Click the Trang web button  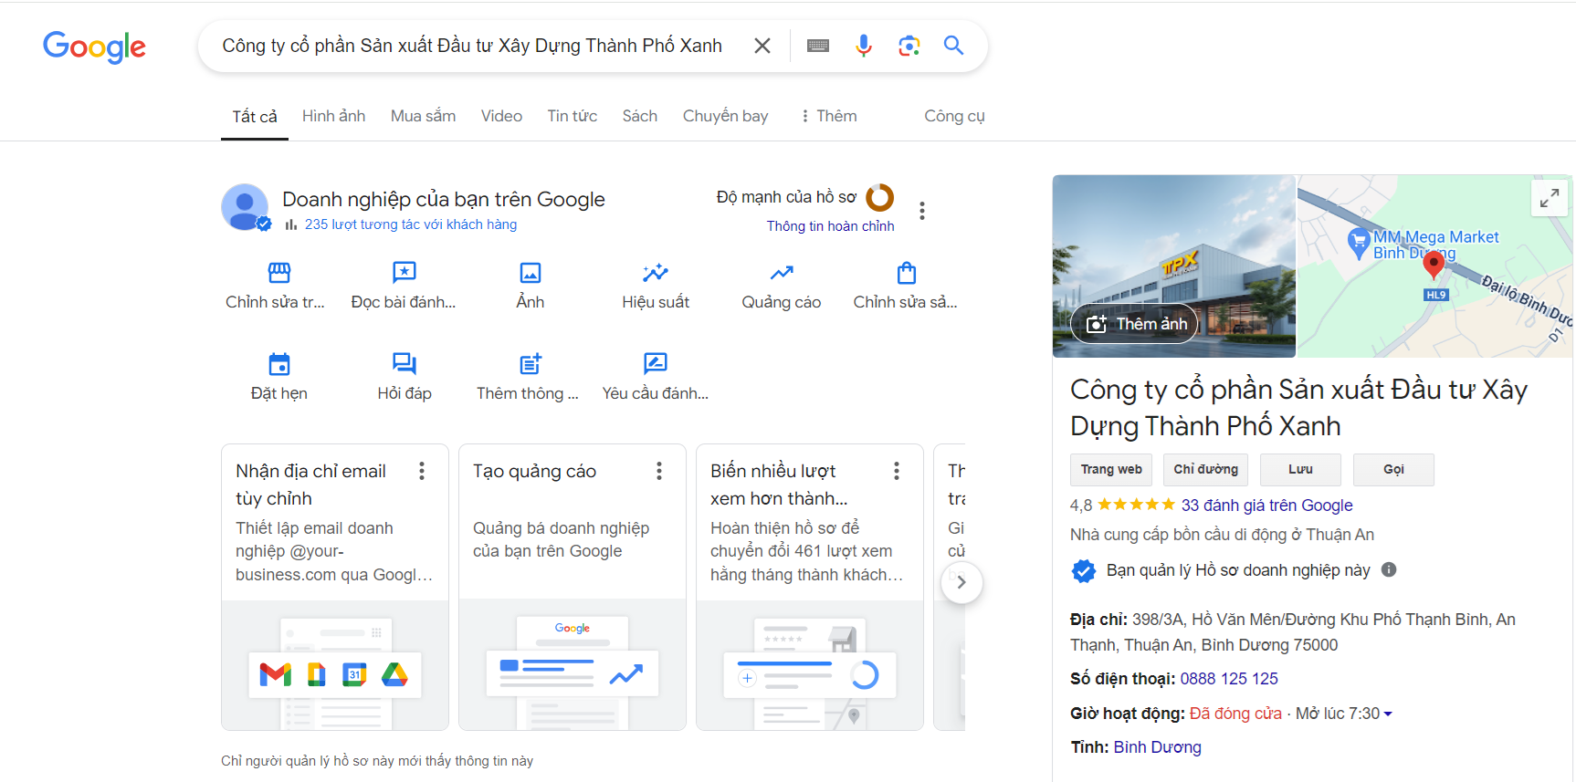[x=1111, y=469]
